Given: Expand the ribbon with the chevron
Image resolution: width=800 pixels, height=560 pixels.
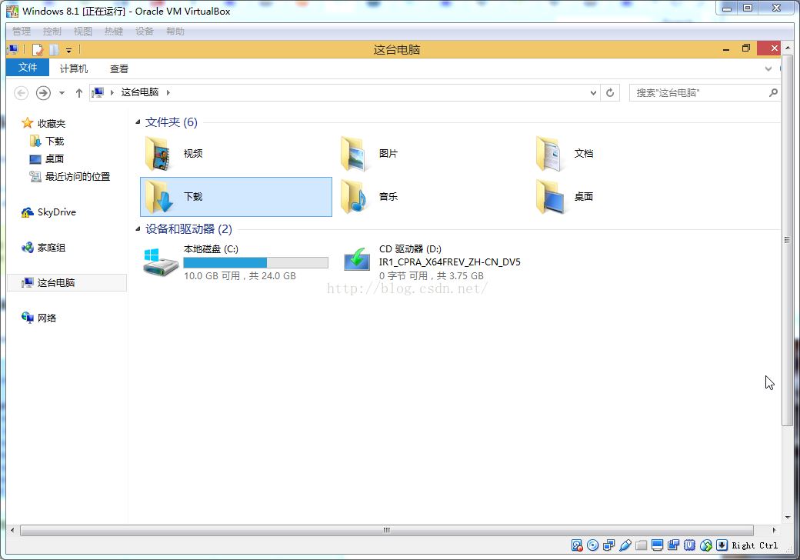Looking at the screenshot, I should (768, 69).
